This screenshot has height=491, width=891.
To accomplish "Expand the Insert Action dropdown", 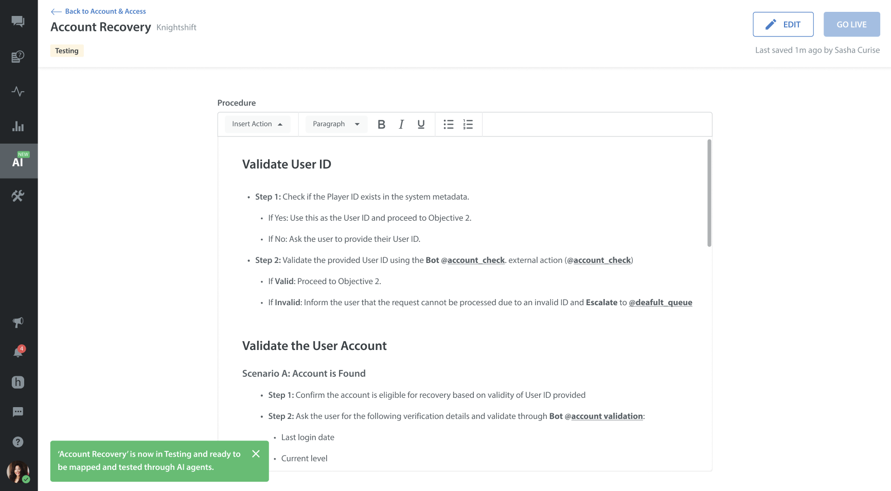I will [257, 125].
